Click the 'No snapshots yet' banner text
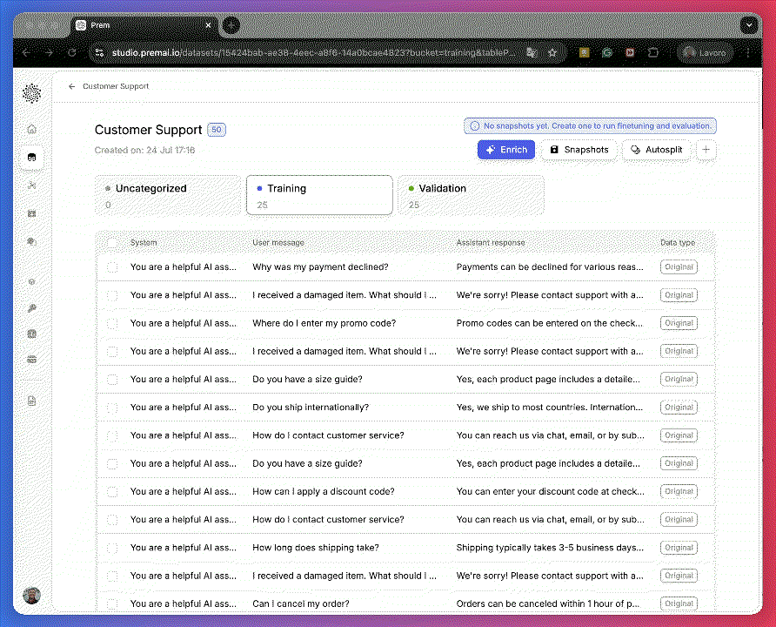The height and width of the screenshot is (627, 776). pyautogui.click(x=598, y=125)
